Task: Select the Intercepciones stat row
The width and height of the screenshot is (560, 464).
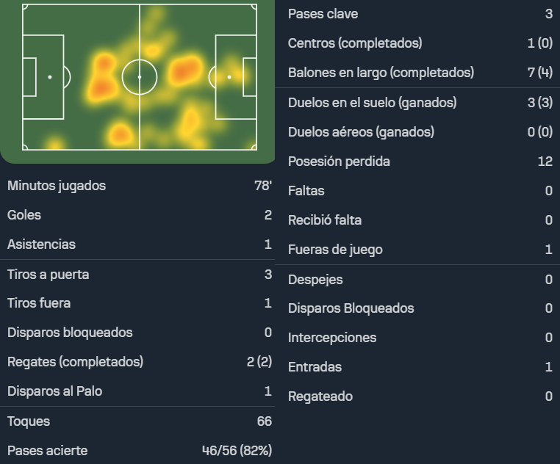Action: (417, 338)
